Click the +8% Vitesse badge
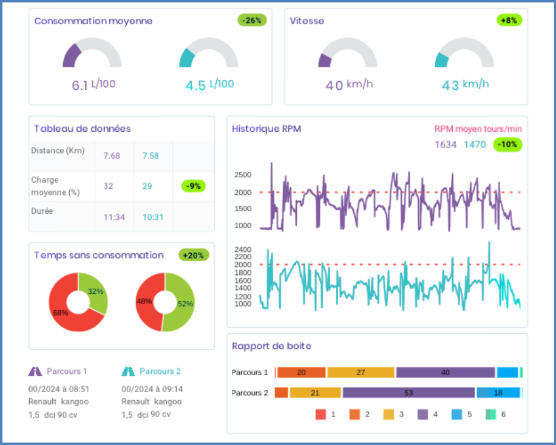The height and width of the screenshot is (445, 556). tap(509, 21)
